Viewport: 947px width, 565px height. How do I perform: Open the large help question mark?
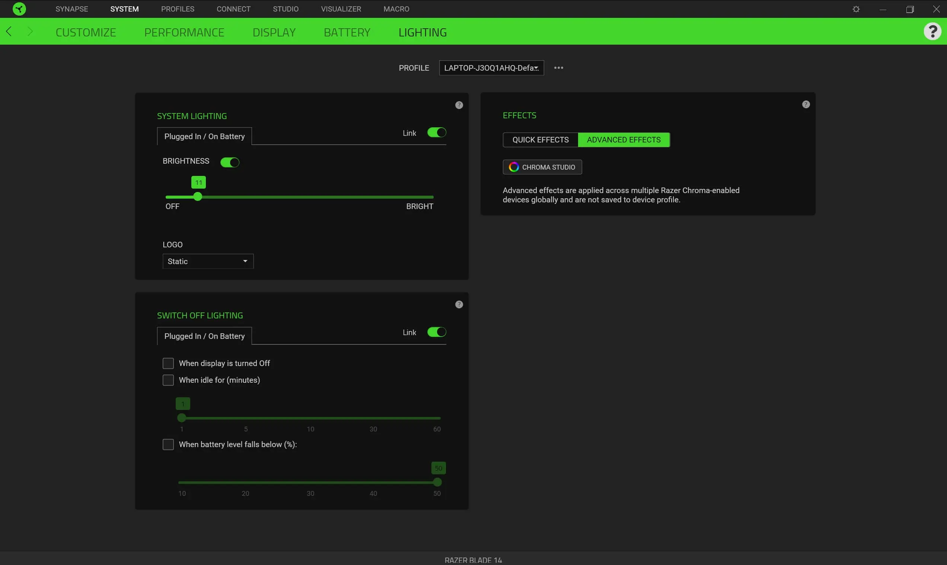[932, 31]
